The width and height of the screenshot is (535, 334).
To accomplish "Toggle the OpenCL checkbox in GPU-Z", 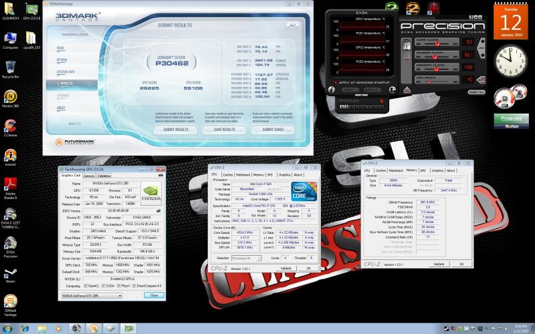I will pos(86,286).
